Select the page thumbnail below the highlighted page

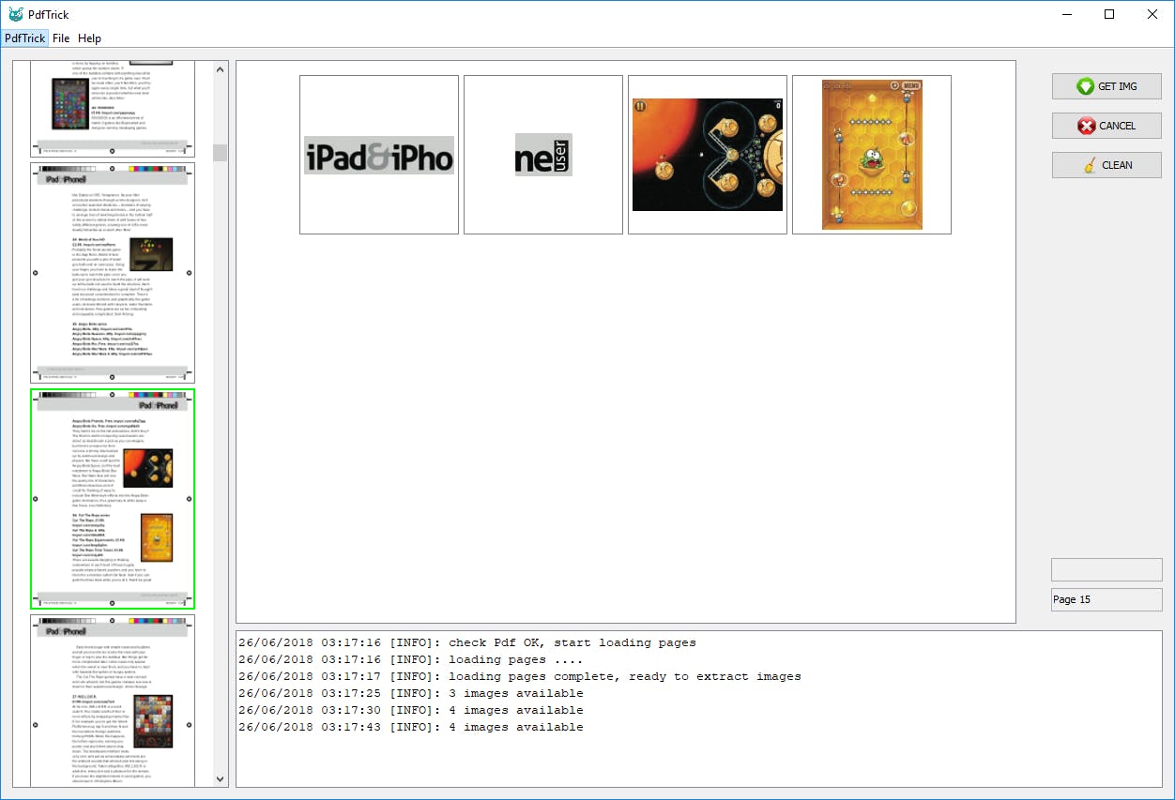click(x=113, y=701)
